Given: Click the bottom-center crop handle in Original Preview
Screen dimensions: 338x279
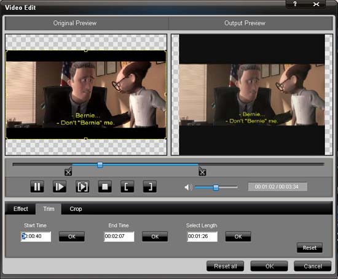Looking at the screenshot, I should pos(86,139).
